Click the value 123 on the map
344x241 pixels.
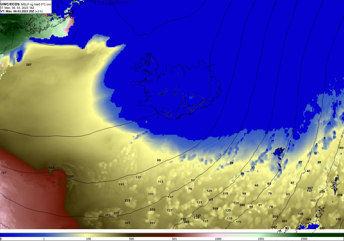pyautogui.click(x=199, y=202)
